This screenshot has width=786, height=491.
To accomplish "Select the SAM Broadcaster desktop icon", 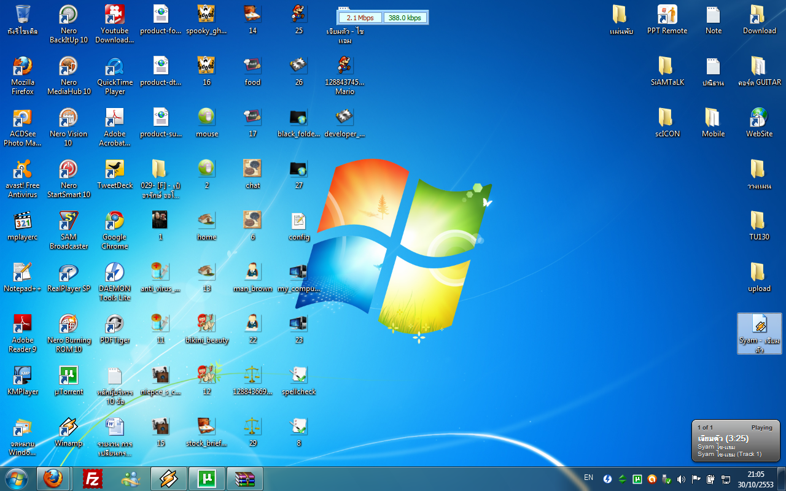I will click(68, 230).
